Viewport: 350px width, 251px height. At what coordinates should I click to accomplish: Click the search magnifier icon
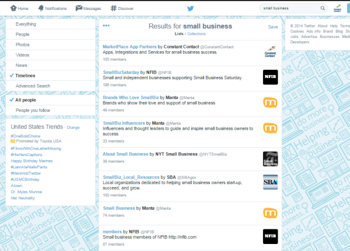pos(323,8)
